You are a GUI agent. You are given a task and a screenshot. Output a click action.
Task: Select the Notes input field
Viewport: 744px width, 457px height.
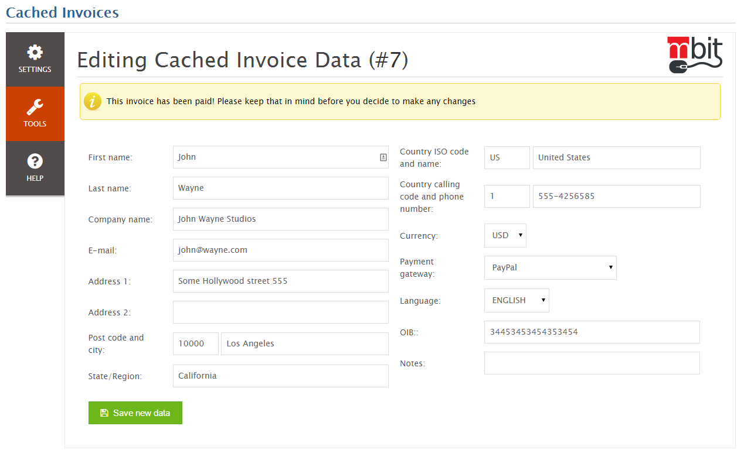[x=592, y=363]
